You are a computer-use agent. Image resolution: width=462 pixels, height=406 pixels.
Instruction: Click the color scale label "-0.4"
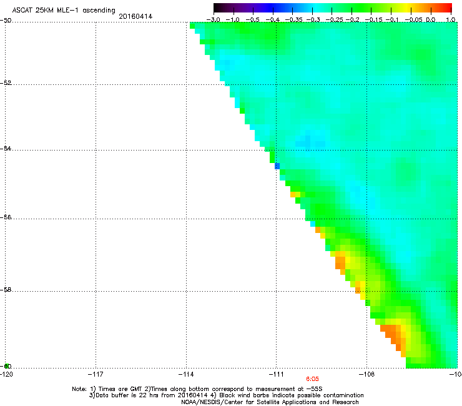pos(273,20)
